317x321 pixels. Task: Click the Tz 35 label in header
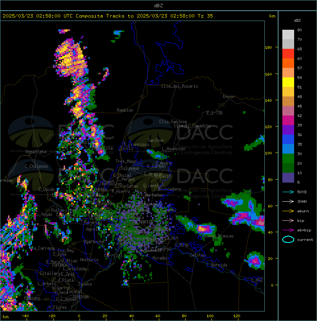coord(205,16)
